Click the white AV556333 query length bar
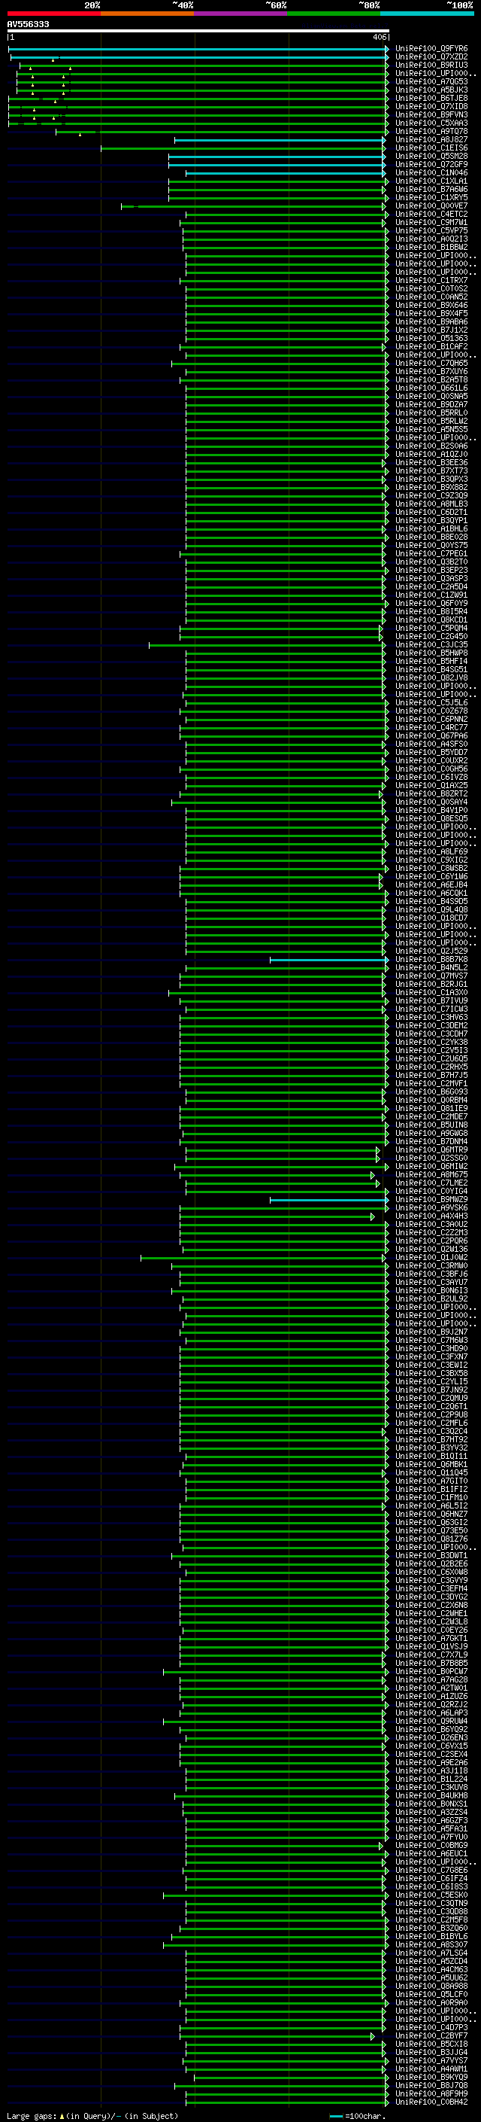This screenshot has height=2122, width=481. (x=198, y=30)
